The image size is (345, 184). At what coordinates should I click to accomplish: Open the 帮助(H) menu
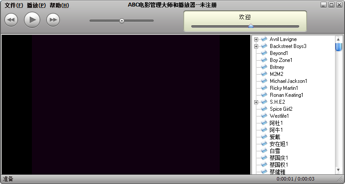59,6
